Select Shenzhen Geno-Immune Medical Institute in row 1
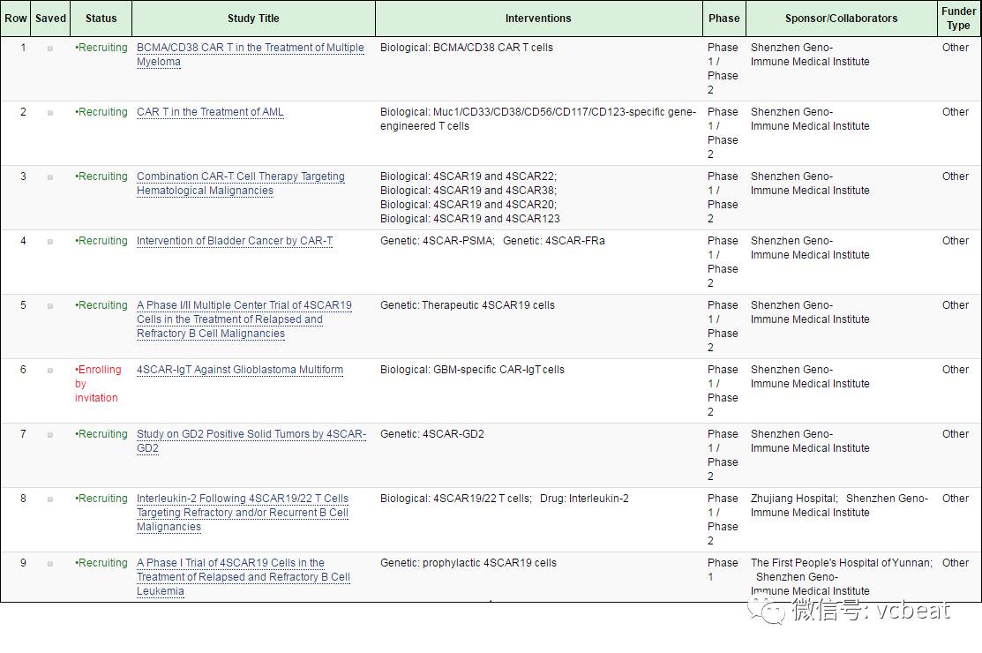The height and width of the screenshot is (653, 982). pyautogui.click(x=811, y=55)
